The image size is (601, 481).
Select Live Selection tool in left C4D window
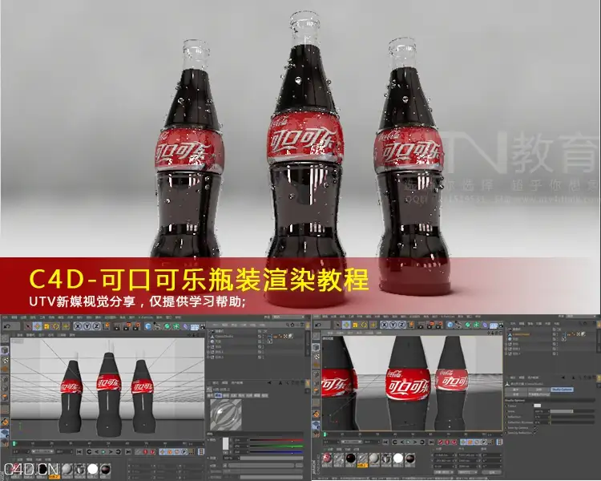point(27,326)
